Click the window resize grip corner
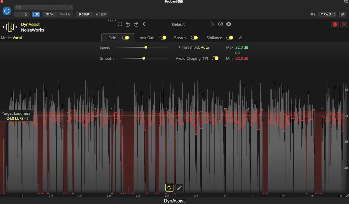 click(347, 196)
